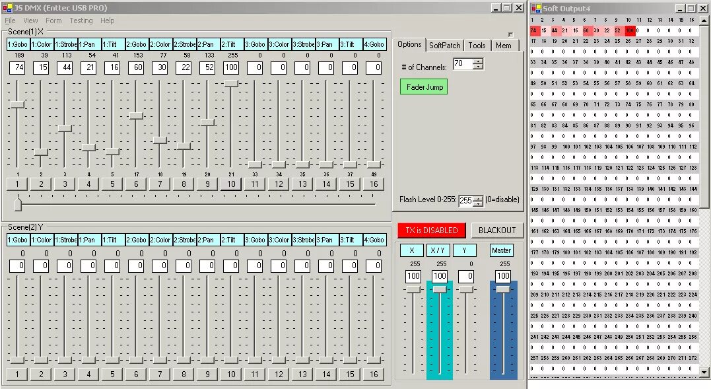Click the X fader handle
The height and width of the screenshot is (389, 711).
413,289
